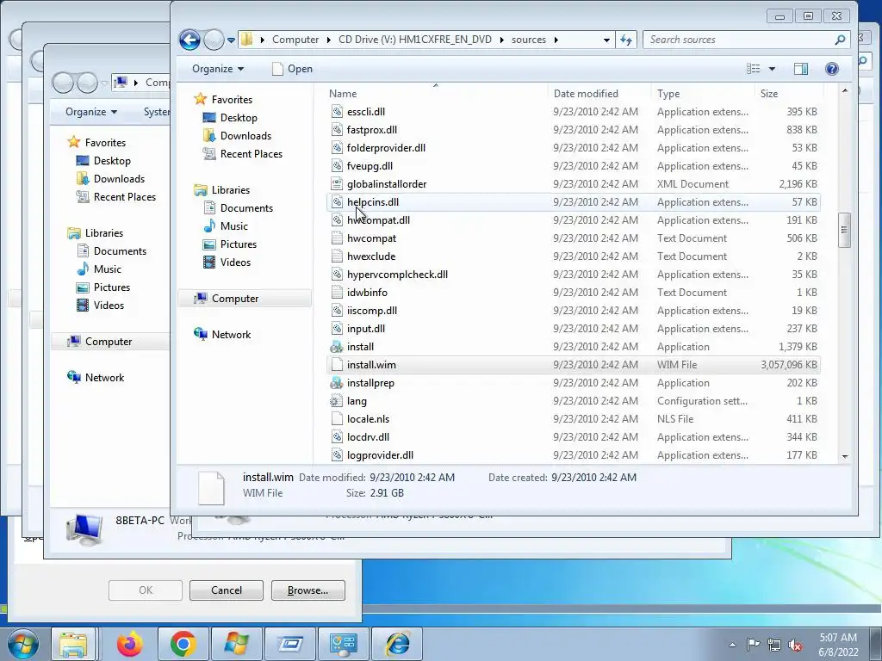This screenshot has width=882, height=661.
Task: Select Favorites in the front navigation pane
Action: click(232, 100)
